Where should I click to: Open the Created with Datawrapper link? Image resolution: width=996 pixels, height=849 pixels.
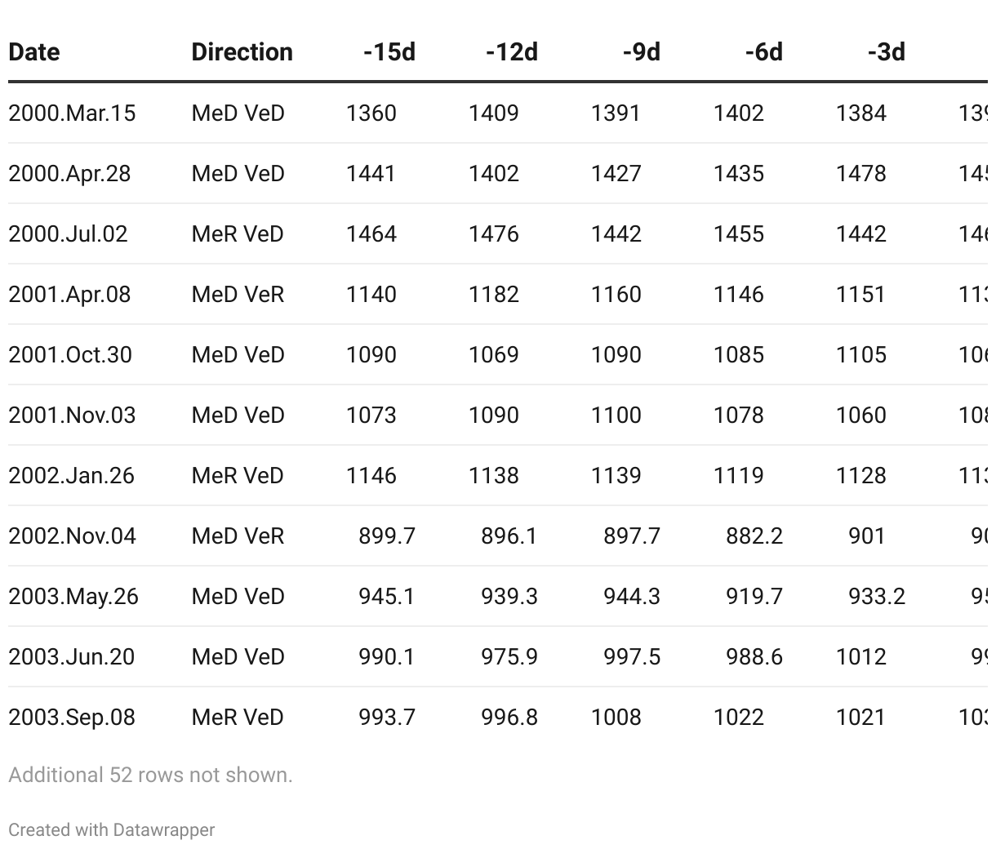[x=112, y=829]
